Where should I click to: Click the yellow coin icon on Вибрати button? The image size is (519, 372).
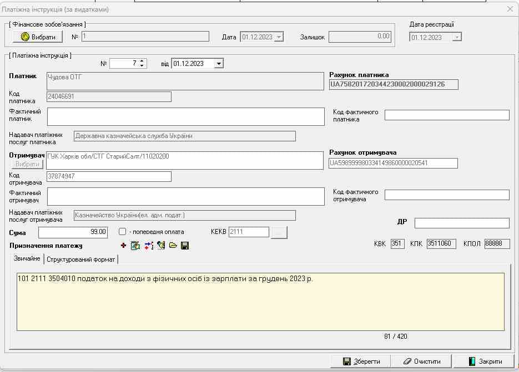[x=25, y=37]
